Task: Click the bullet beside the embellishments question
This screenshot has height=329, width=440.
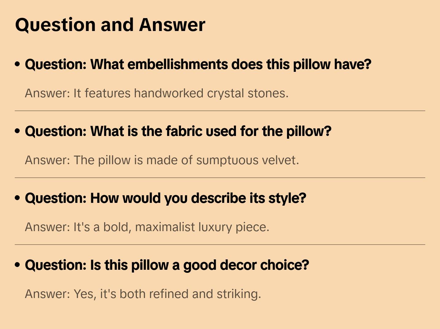Action: 18,64
